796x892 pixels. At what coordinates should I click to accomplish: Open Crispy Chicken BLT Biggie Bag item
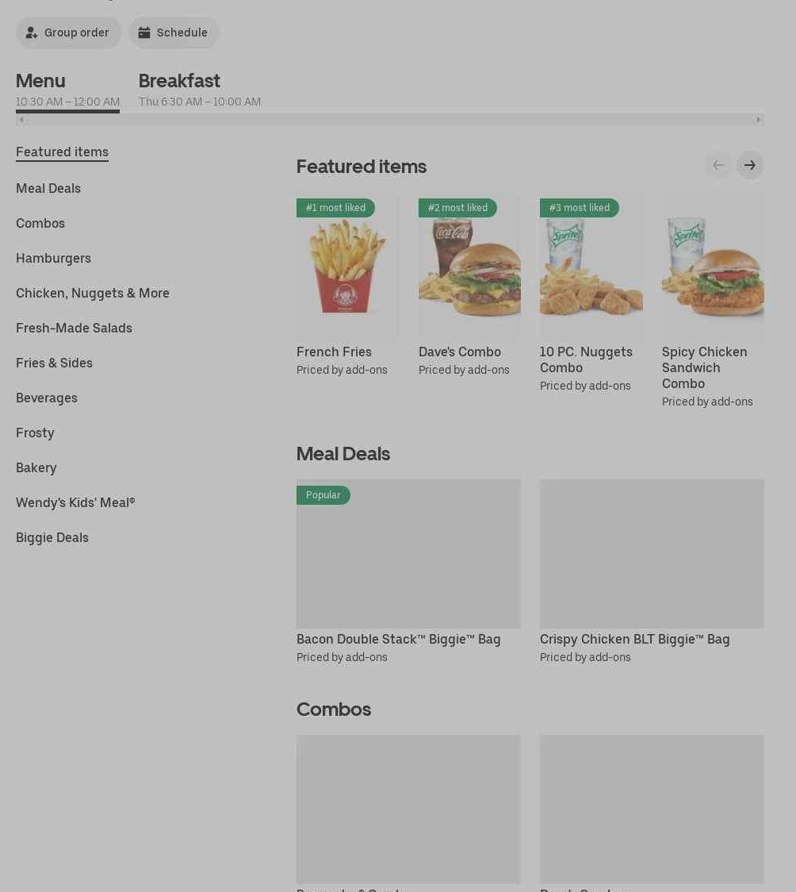point(652,571)
